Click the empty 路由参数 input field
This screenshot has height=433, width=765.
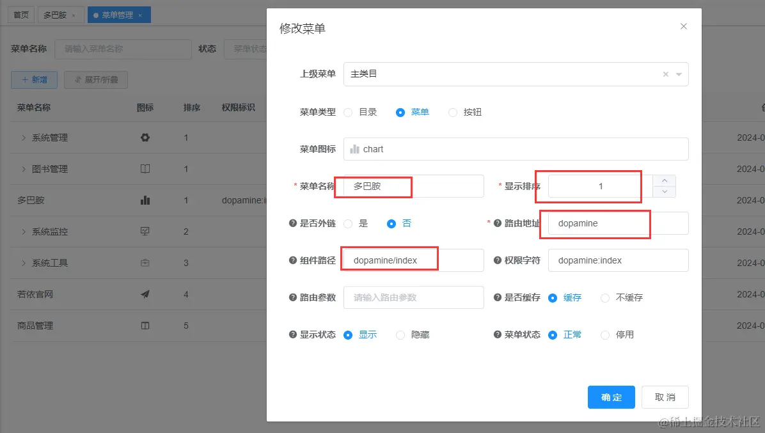coord(414,297)
